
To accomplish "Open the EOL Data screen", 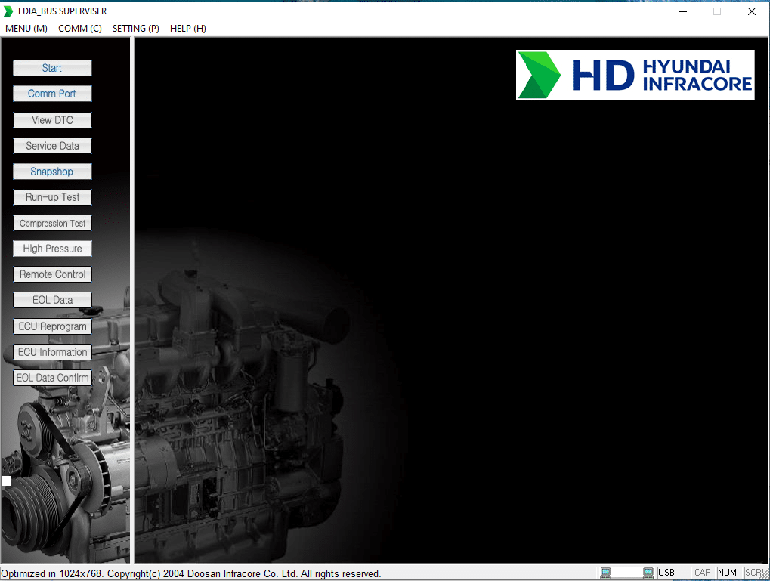I will [x=52, y=300].
